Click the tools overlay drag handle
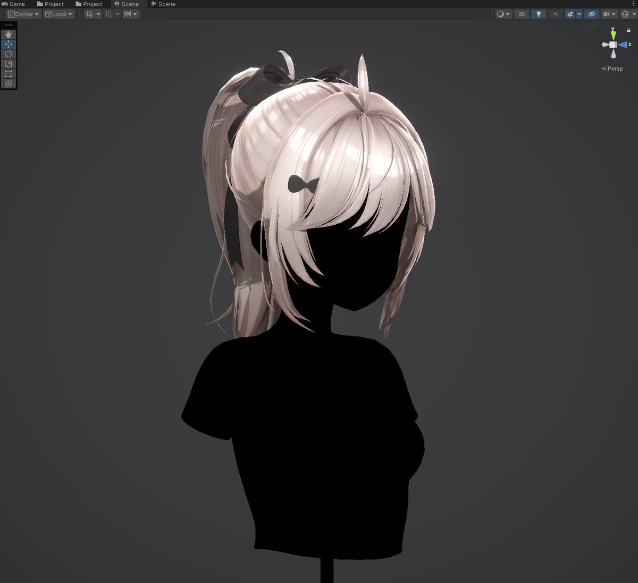 click(x=9, y=25)
